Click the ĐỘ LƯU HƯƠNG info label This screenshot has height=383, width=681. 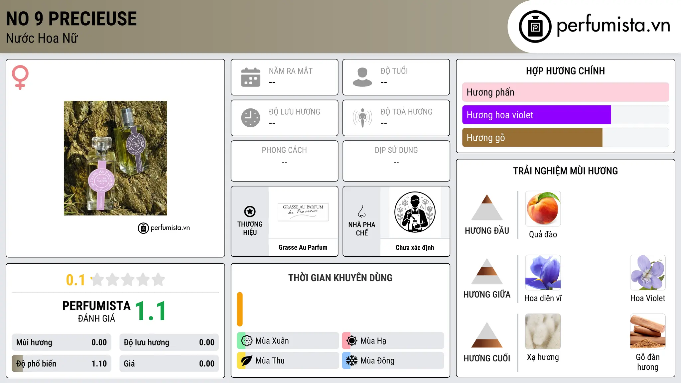click(x=295, y=112)
